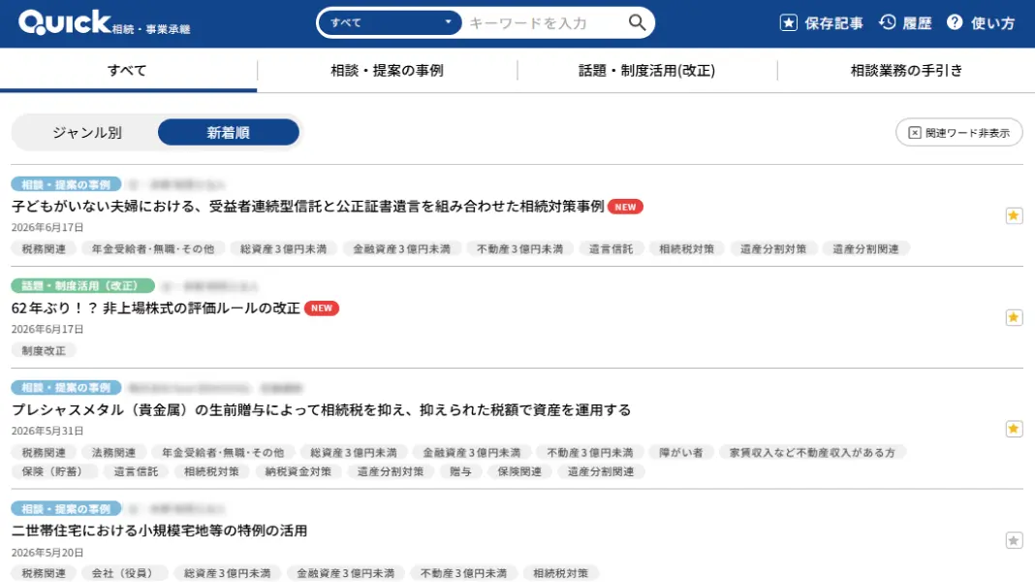
Task: Click 金融資産３億円未満 tag on first article
Action: pos(402,249)
